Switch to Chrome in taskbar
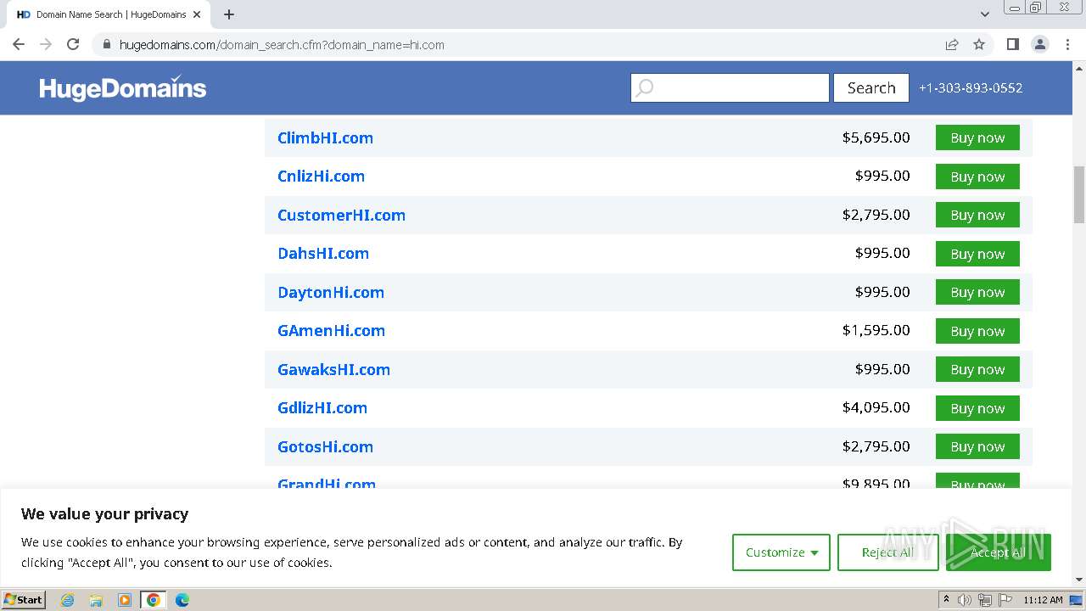1086x611 pixels. (x=153, y=600)
